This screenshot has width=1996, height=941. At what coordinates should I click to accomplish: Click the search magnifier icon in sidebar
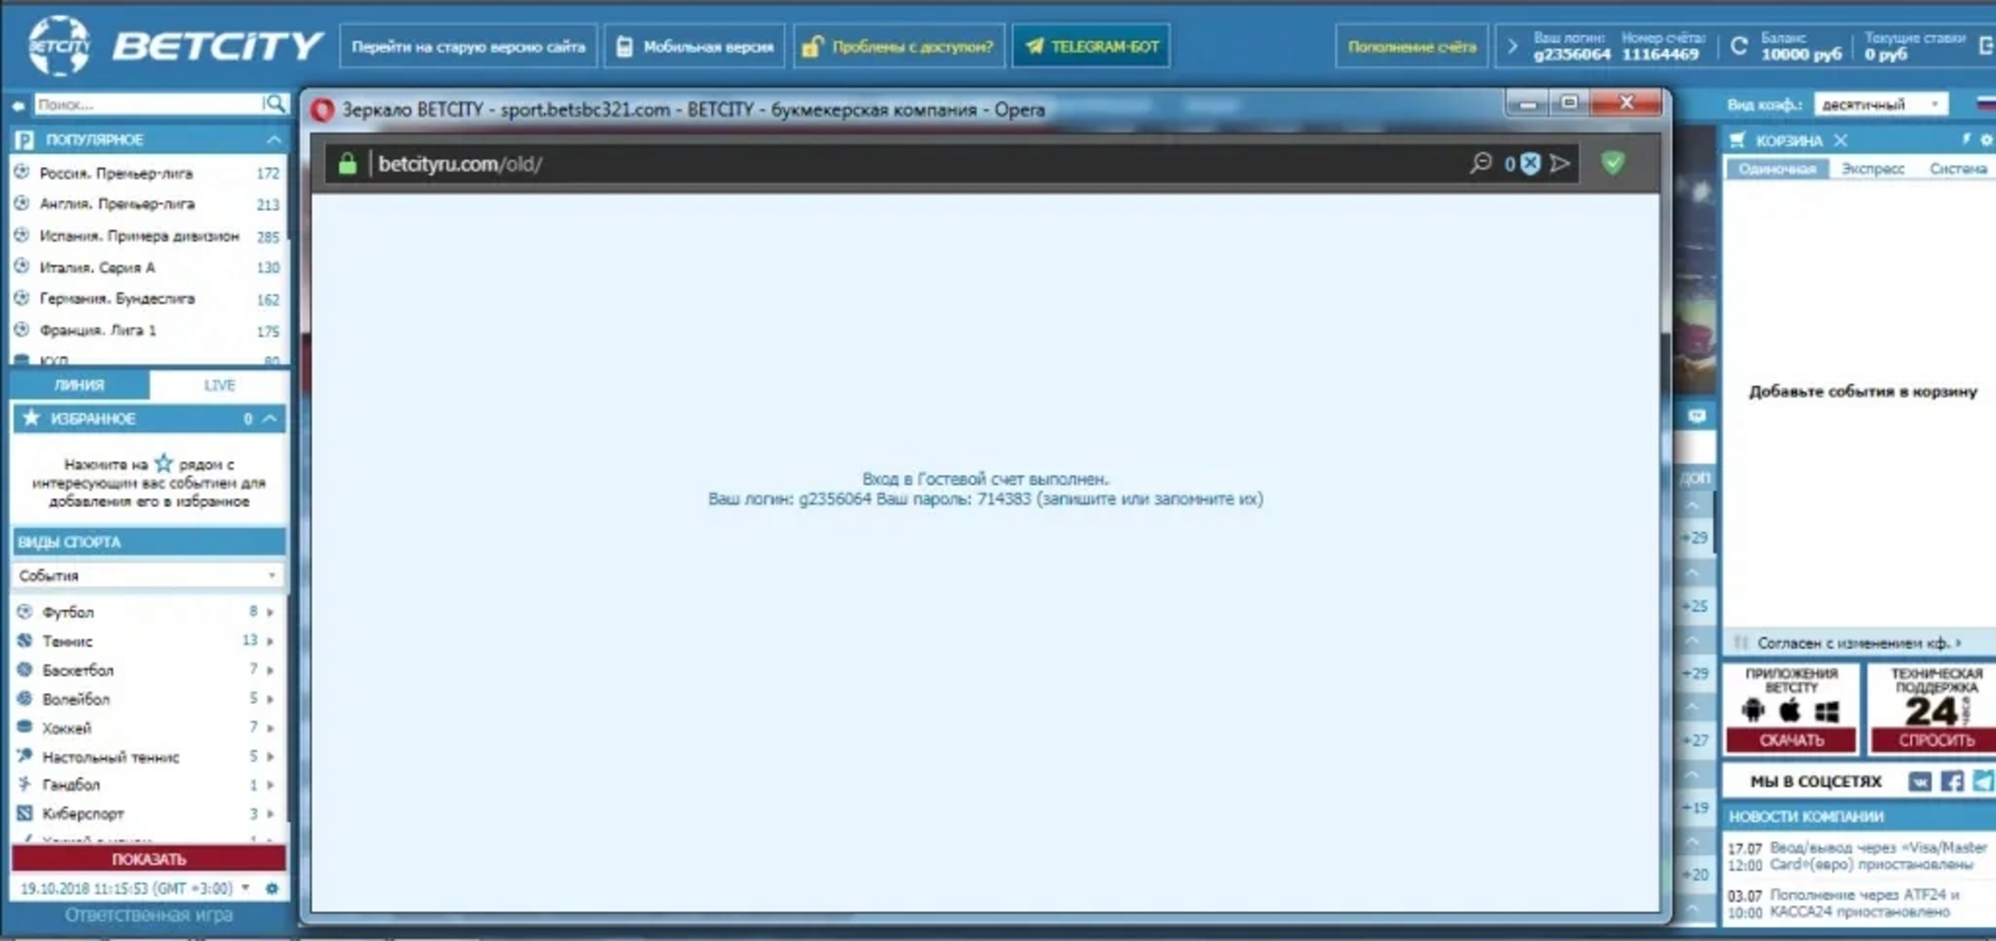275,104
